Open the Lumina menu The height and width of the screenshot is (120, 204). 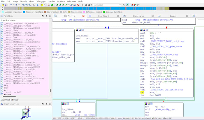(x=51, y=1)
